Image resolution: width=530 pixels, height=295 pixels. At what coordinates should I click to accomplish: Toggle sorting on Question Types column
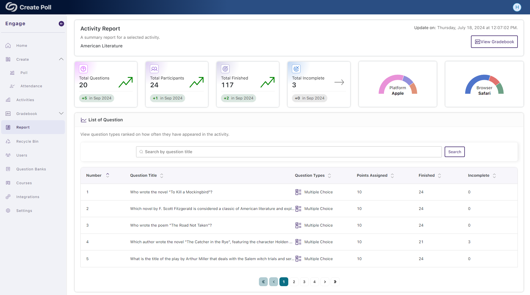329,176
